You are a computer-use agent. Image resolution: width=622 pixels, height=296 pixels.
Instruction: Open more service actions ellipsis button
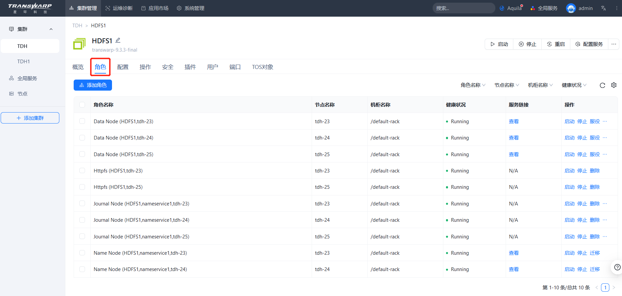[x=614, y=44]
